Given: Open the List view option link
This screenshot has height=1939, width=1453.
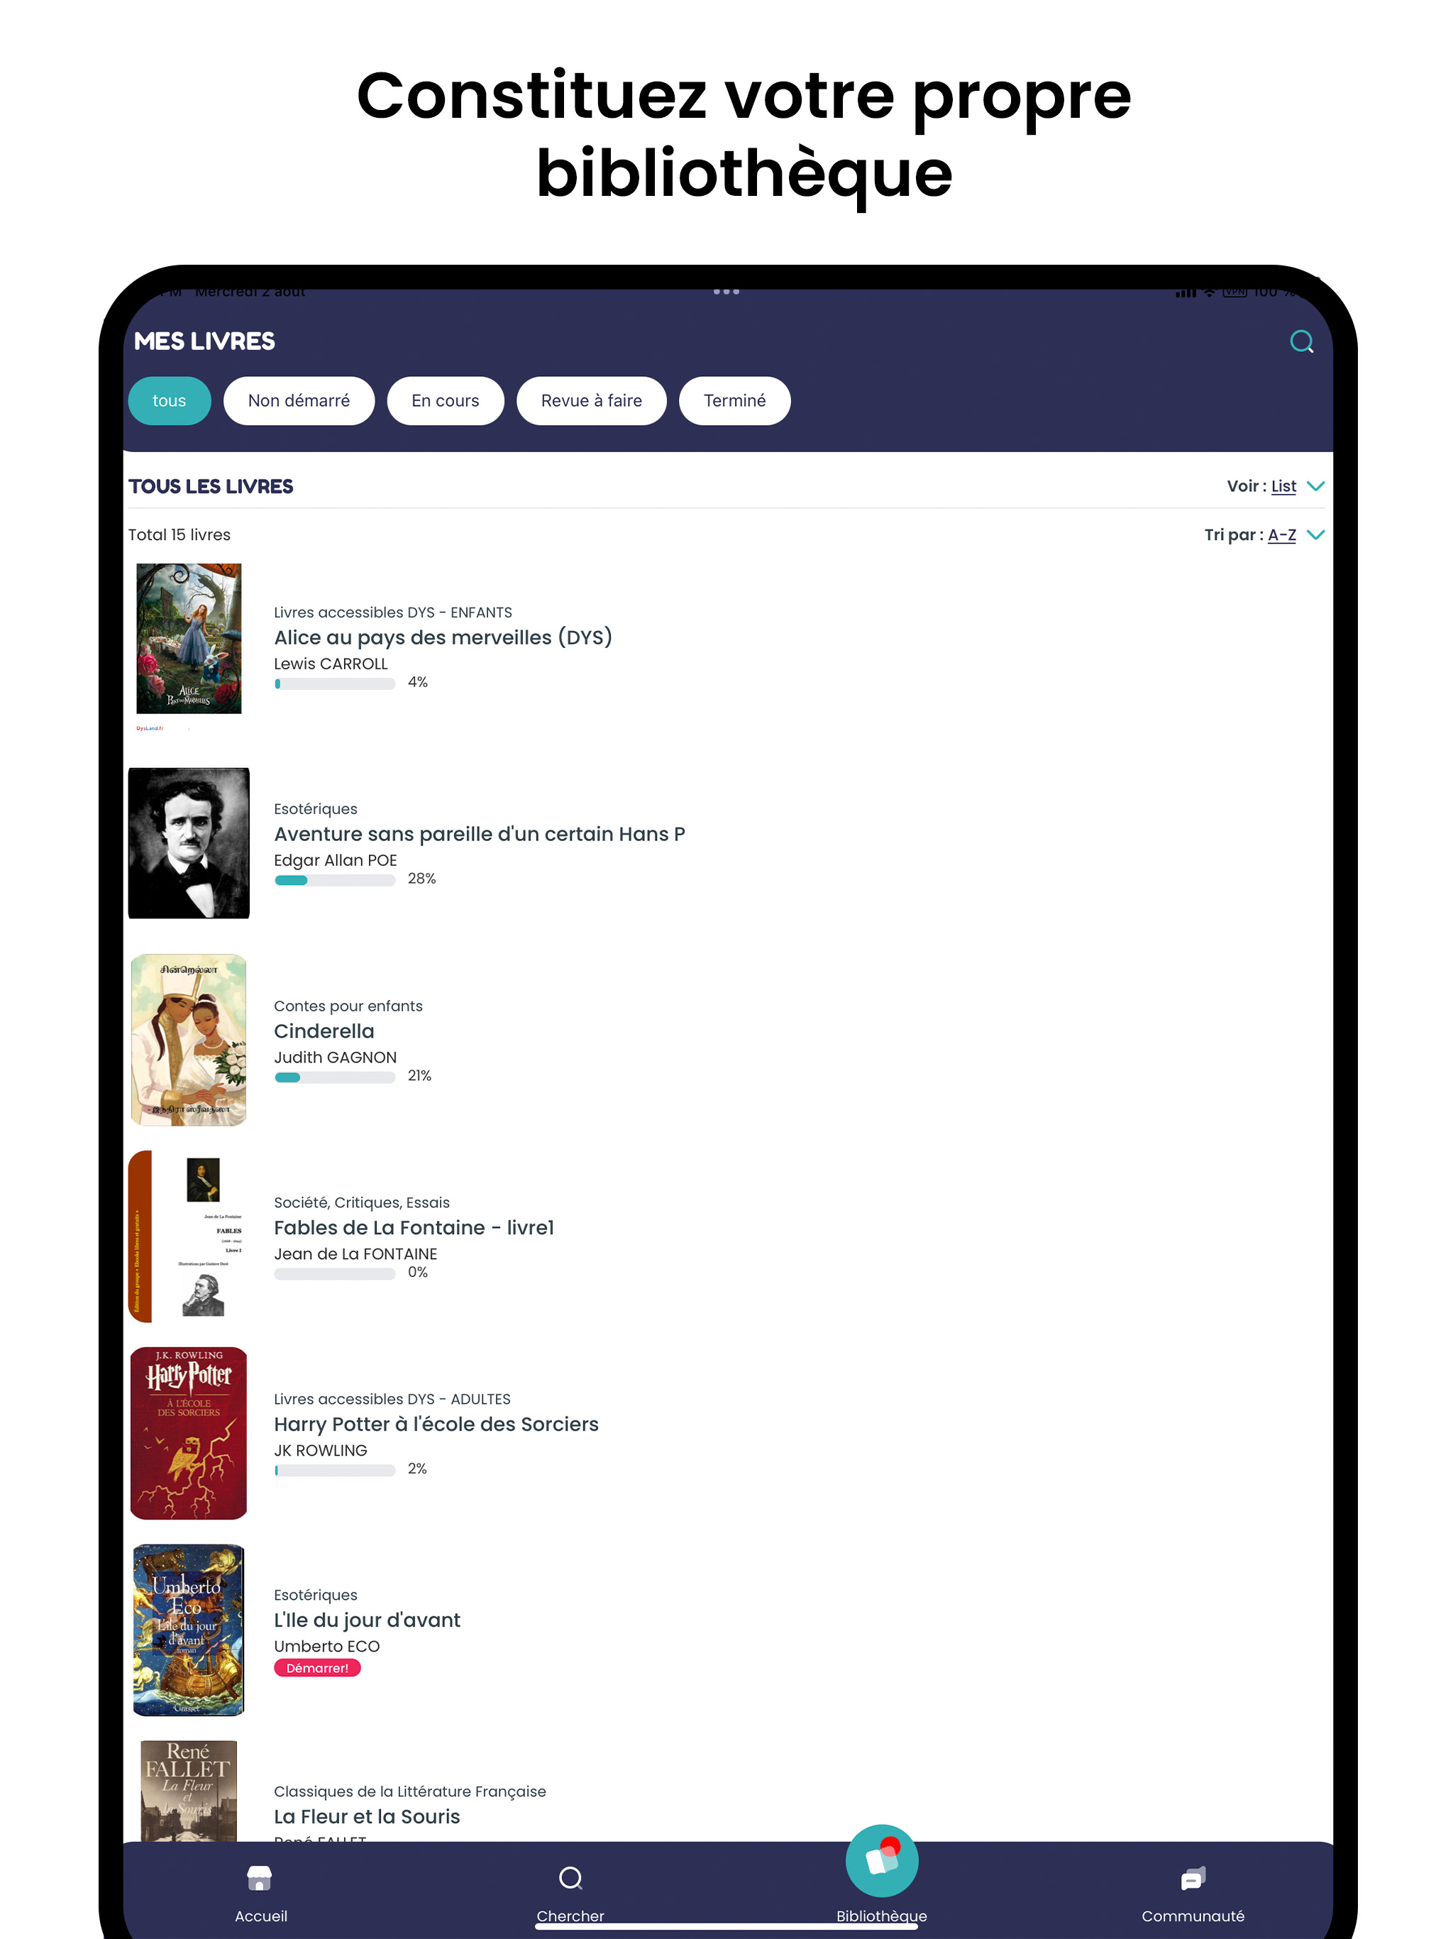Looking at the screenshot, I should point(1283,485).
